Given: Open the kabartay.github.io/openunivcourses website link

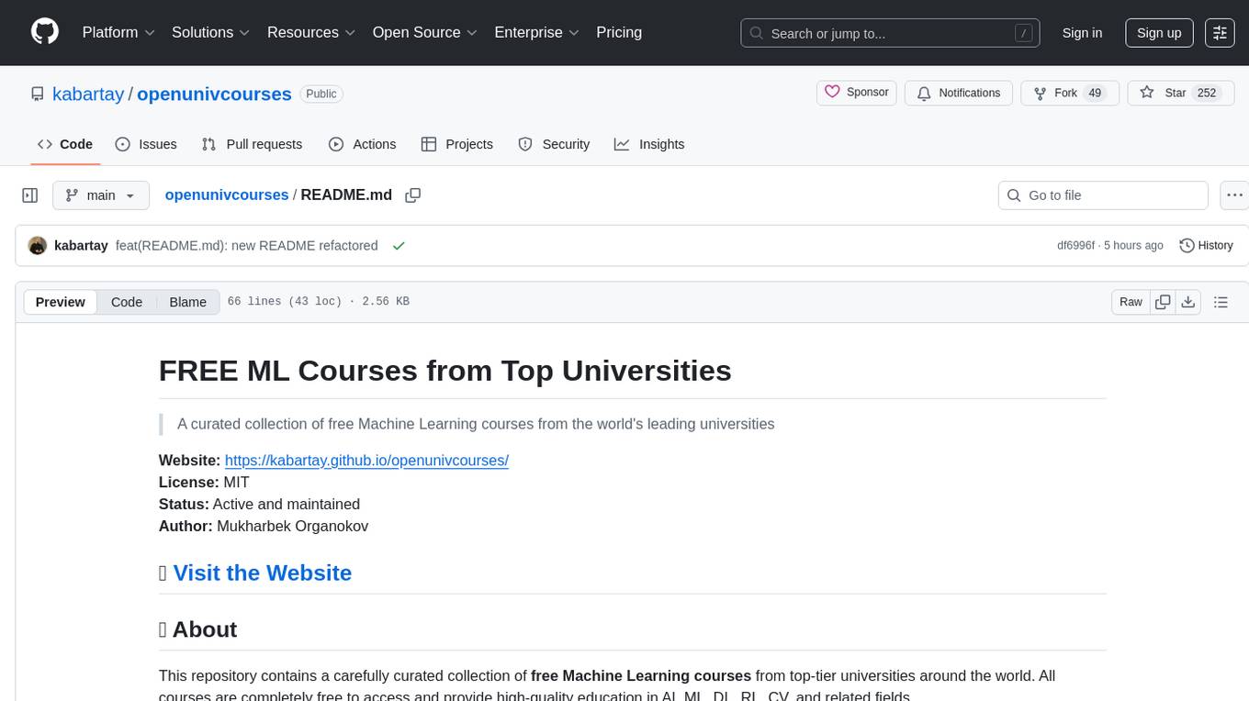Looking at the screenshot, I should tap(366, 460).
